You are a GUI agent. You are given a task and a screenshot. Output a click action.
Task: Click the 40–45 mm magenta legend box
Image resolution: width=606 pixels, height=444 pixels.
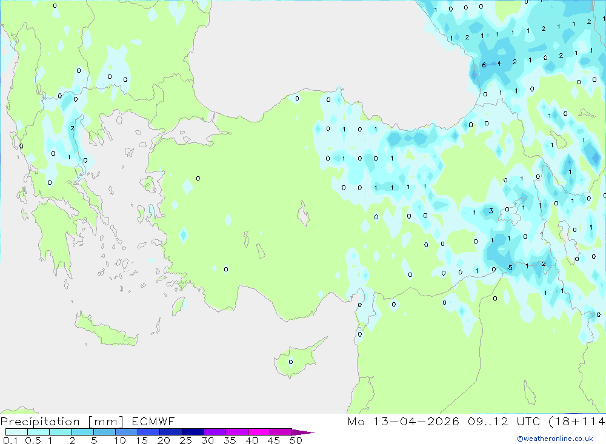point(259,432)
